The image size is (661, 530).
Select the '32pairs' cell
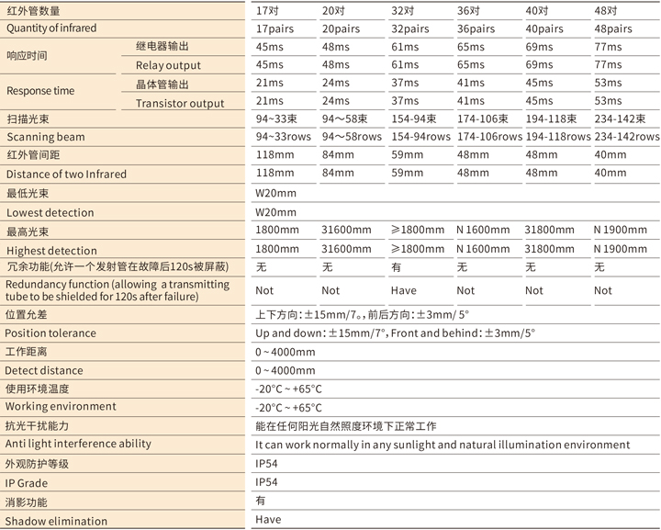point(410,29)
